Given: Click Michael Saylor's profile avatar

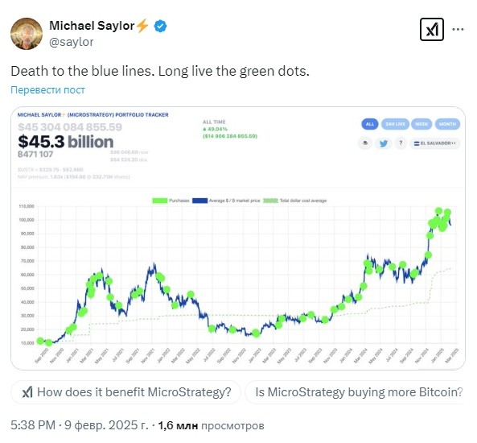Looking at the screenshot, I should pos(27,34).
